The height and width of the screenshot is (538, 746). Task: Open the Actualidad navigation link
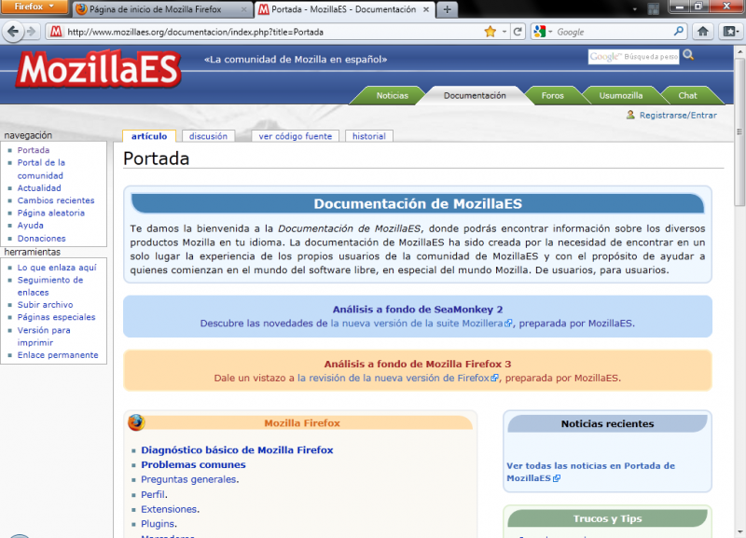(39, 188)
